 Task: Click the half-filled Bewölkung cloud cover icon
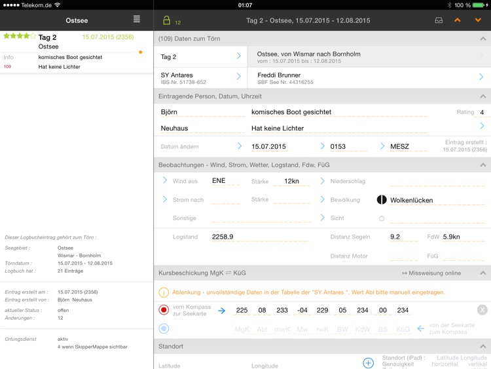coord(382,200)
